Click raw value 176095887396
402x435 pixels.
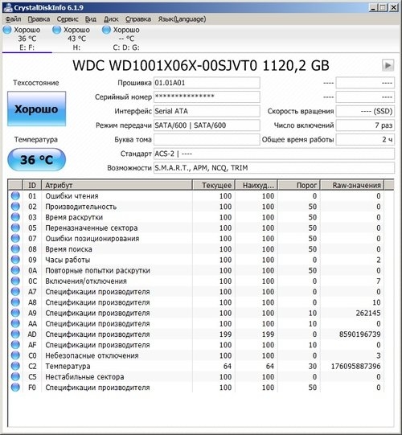355,366
